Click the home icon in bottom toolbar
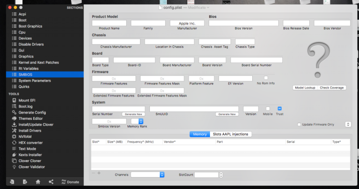Screen dimensions: 359x189 [x=38, y=182]
